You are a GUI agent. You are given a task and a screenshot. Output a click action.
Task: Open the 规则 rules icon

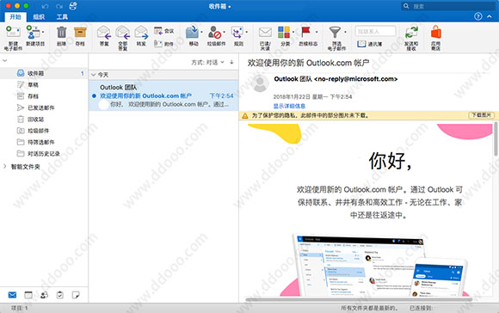[237, 33]
